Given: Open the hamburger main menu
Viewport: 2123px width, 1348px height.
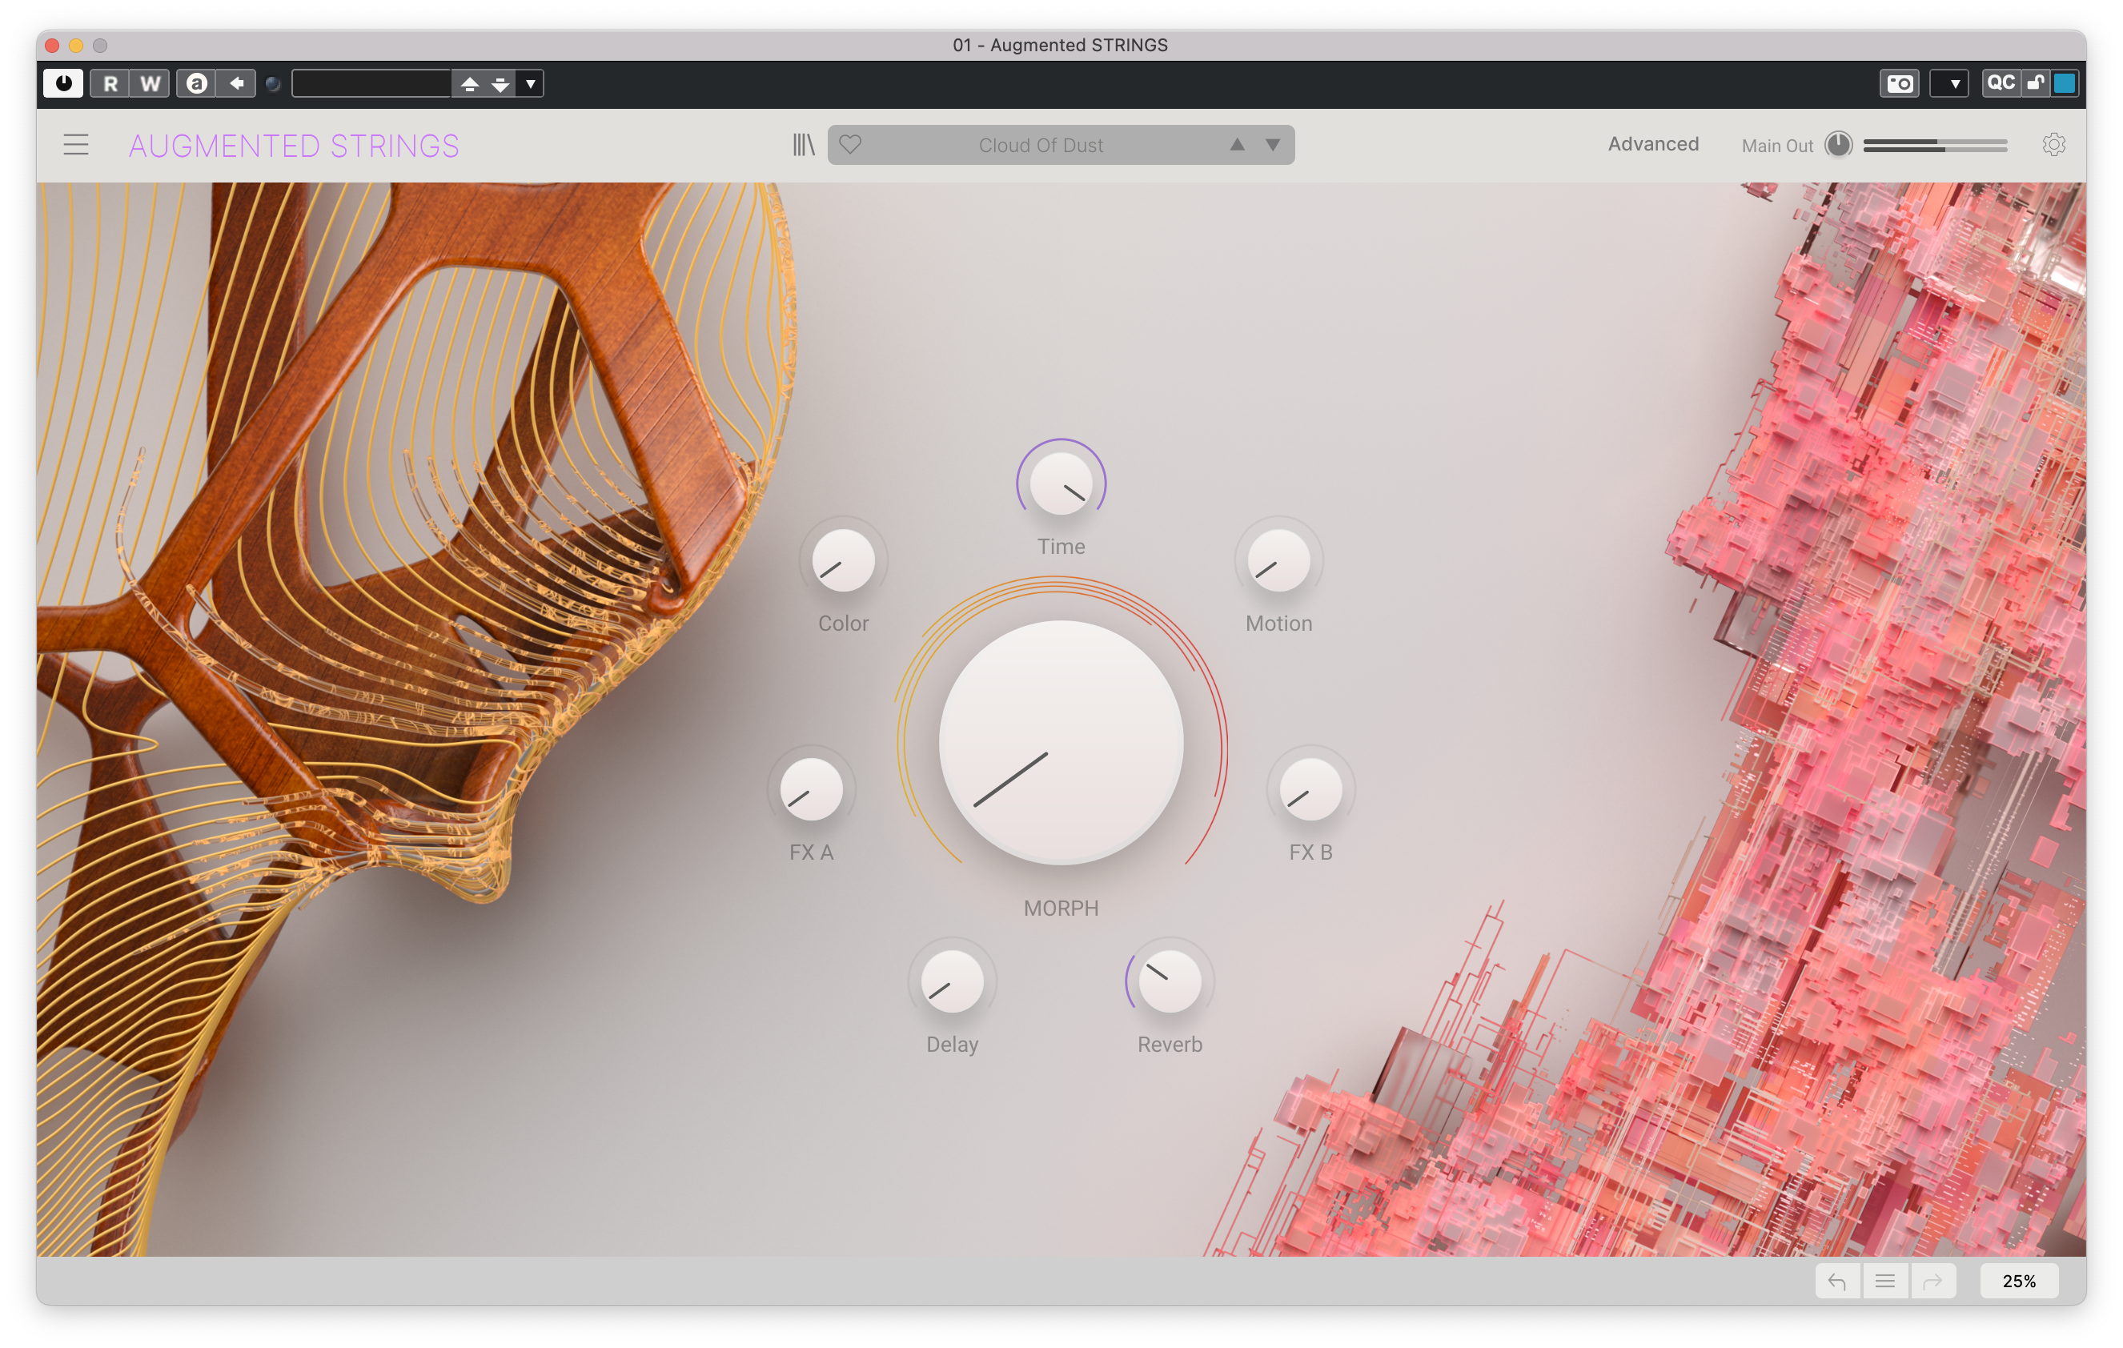Looking at the screenshot, I should pyautogui.click(x=76, y=145).
